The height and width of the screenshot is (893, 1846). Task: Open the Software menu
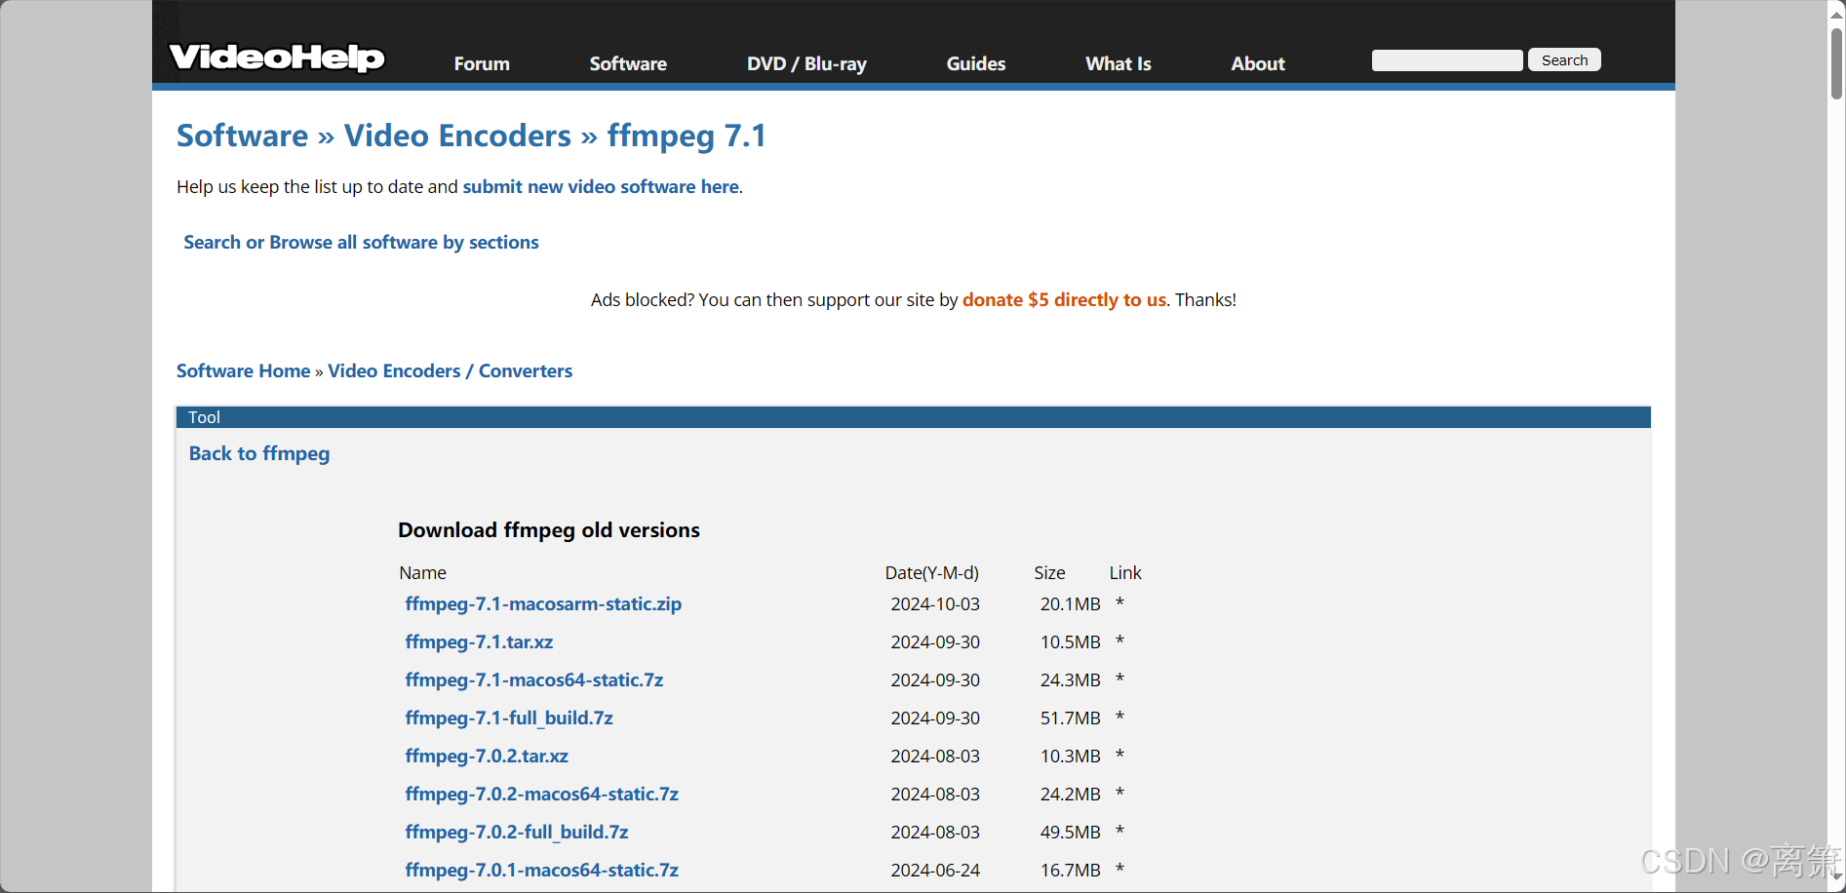[628, 63]
